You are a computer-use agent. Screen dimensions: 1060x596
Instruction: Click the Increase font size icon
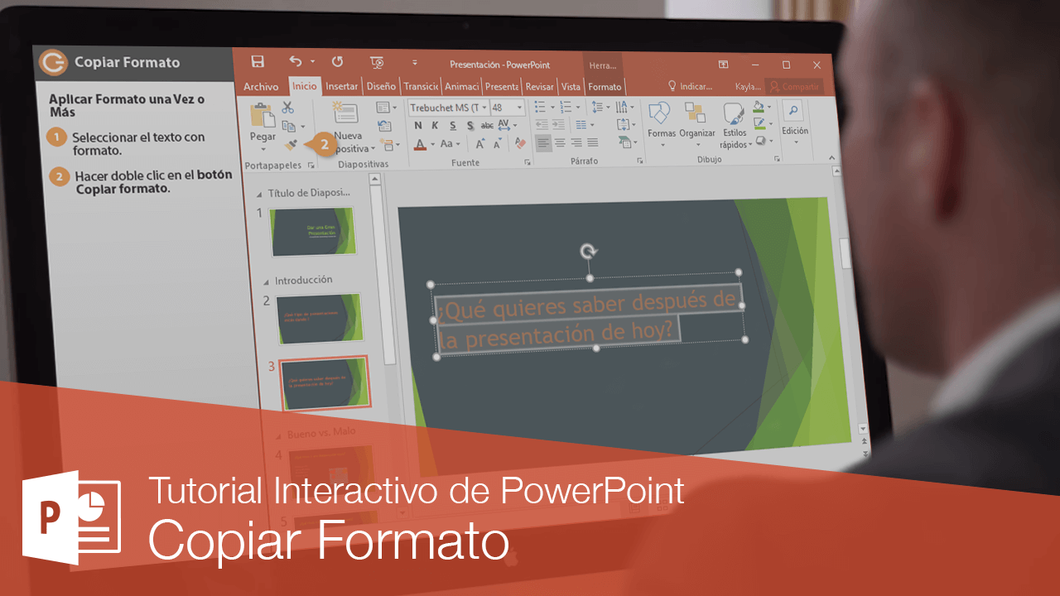coord(479,144)
